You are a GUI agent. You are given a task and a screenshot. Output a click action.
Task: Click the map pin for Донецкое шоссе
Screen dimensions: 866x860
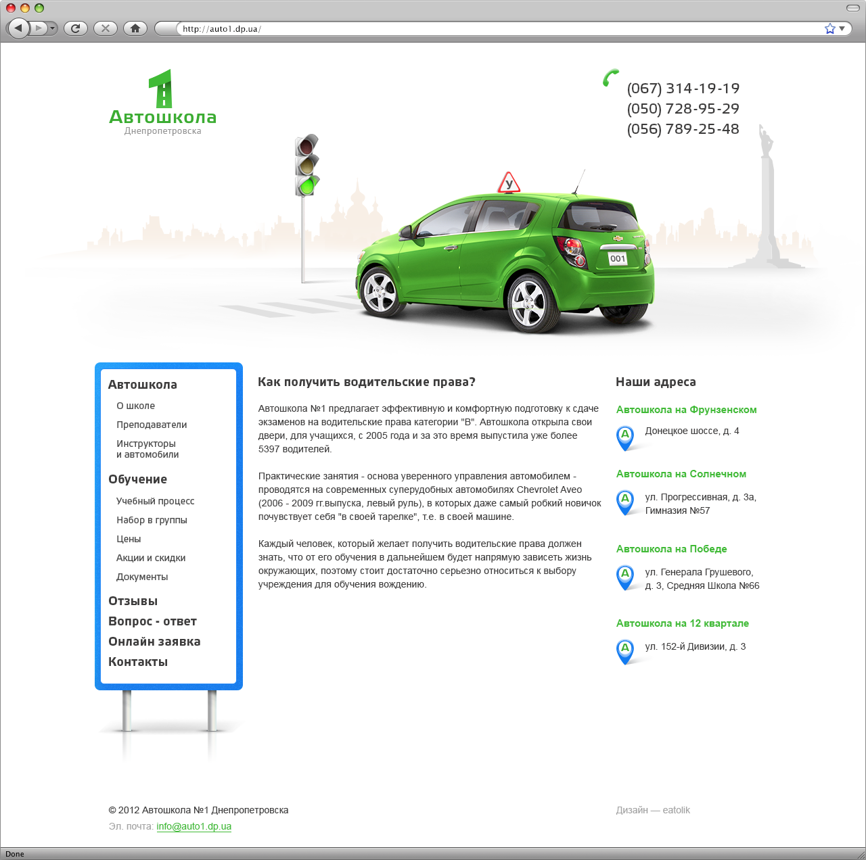tap(625, 437)
